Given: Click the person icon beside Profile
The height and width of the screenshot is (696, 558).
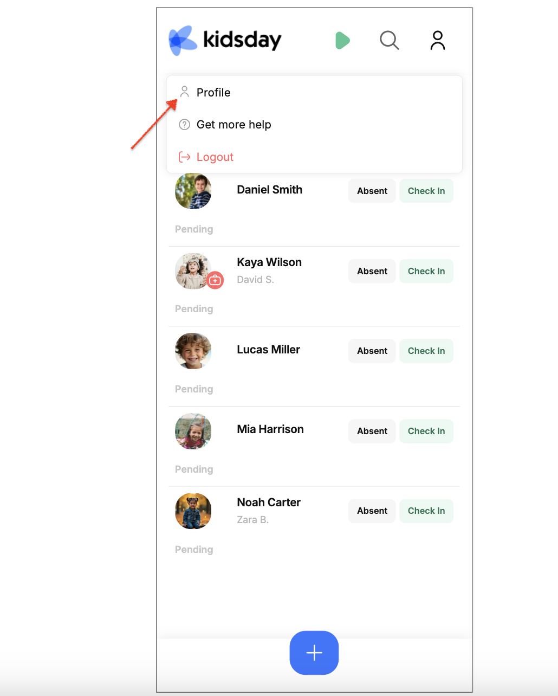Looking at the screenshot, I should tap(185, 92).
